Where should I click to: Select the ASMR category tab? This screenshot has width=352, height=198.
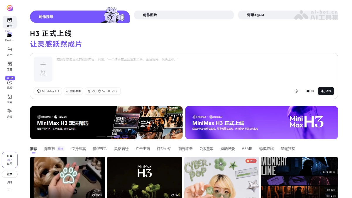pos(247,149)
